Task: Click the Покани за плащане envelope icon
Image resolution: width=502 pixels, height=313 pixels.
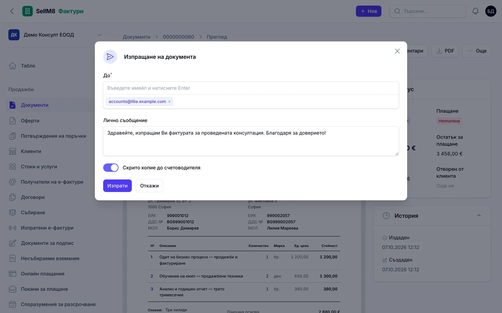Action: click(x=13, y=289)
